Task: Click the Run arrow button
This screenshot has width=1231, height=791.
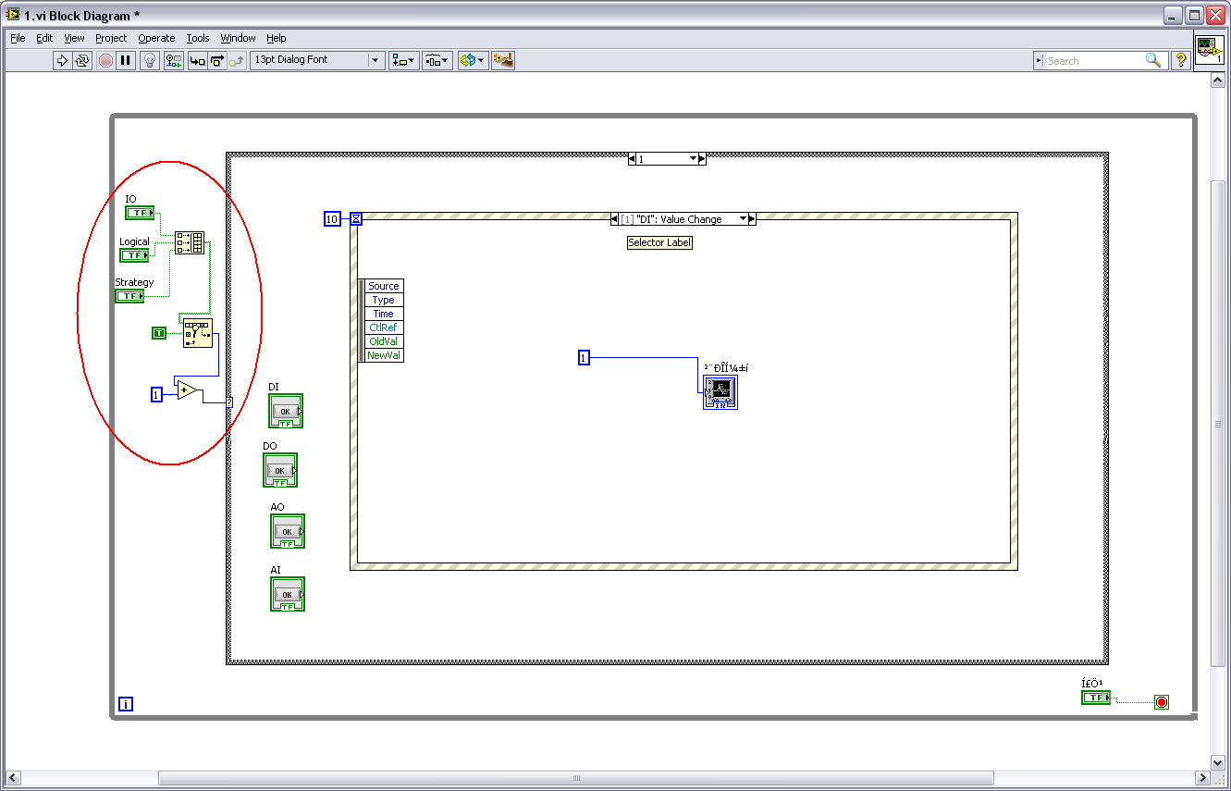Action: (x=62, y=60)
